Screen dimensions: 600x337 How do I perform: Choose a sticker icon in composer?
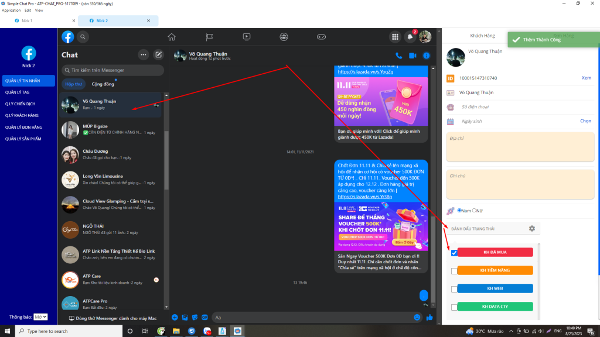tap(195, 318)
